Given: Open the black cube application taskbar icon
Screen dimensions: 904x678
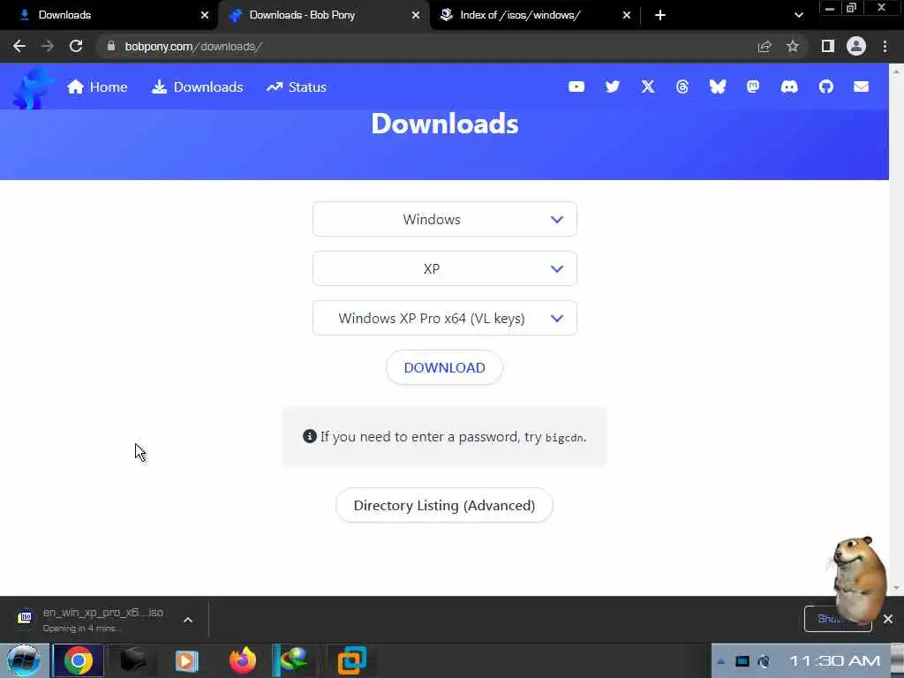Looking at the screenshot, I should [132, 660].
